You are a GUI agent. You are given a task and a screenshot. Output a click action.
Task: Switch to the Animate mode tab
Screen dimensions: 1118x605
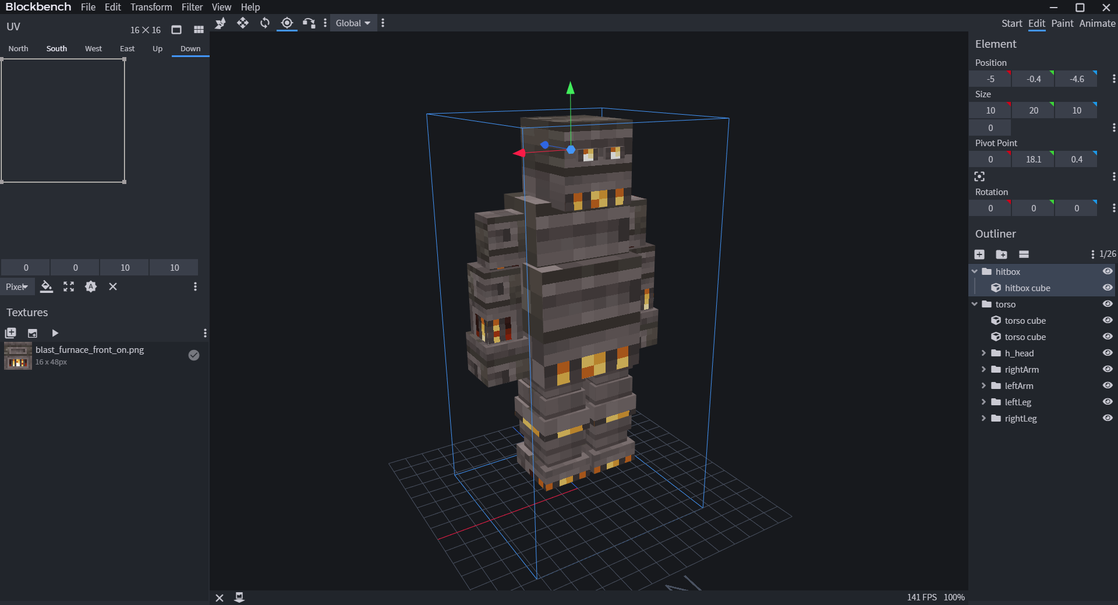coord(1097,23)
